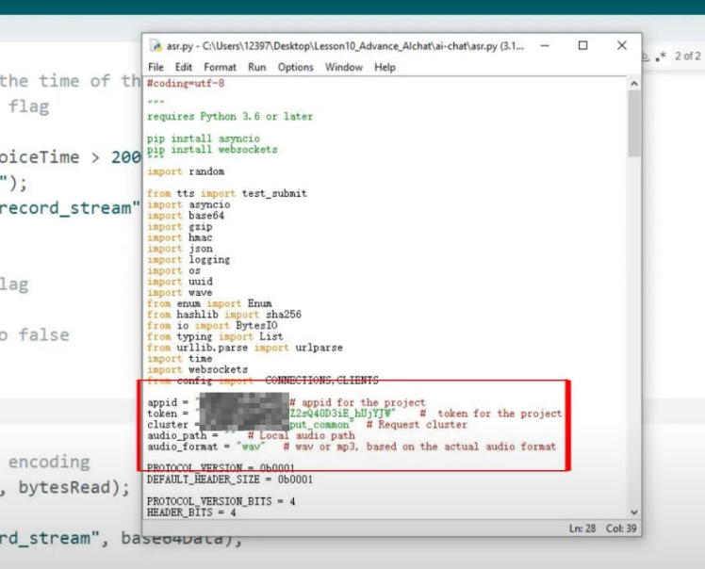The width and height of the screenshot is (705, 569).
Task: Open the Help menu
Action: (385, 67)
